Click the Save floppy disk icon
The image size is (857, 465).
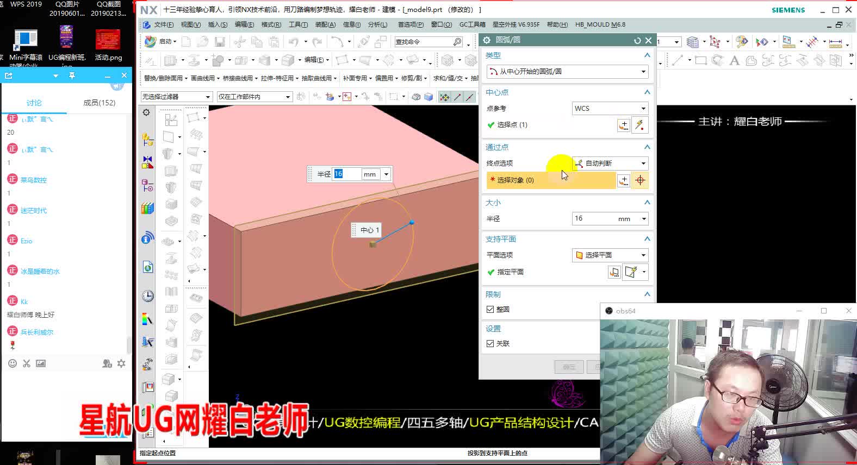tap(220, 42)
